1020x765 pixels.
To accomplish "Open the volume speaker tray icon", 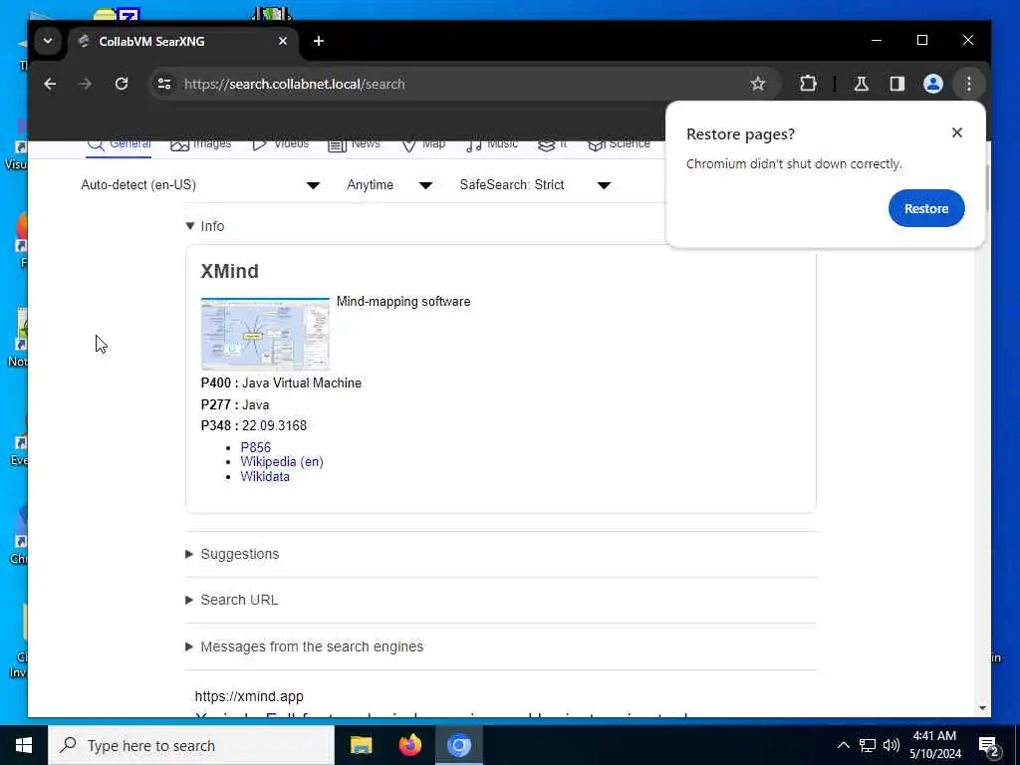I will pos(892,745).
